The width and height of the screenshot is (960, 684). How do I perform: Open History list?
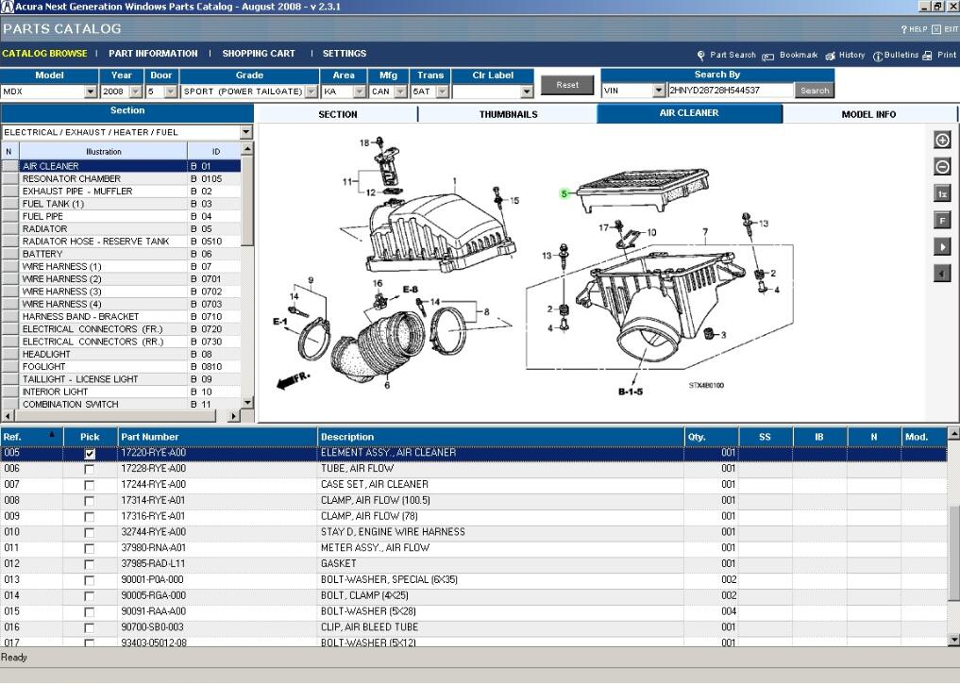pyautogui.click(x=845, y=55)
